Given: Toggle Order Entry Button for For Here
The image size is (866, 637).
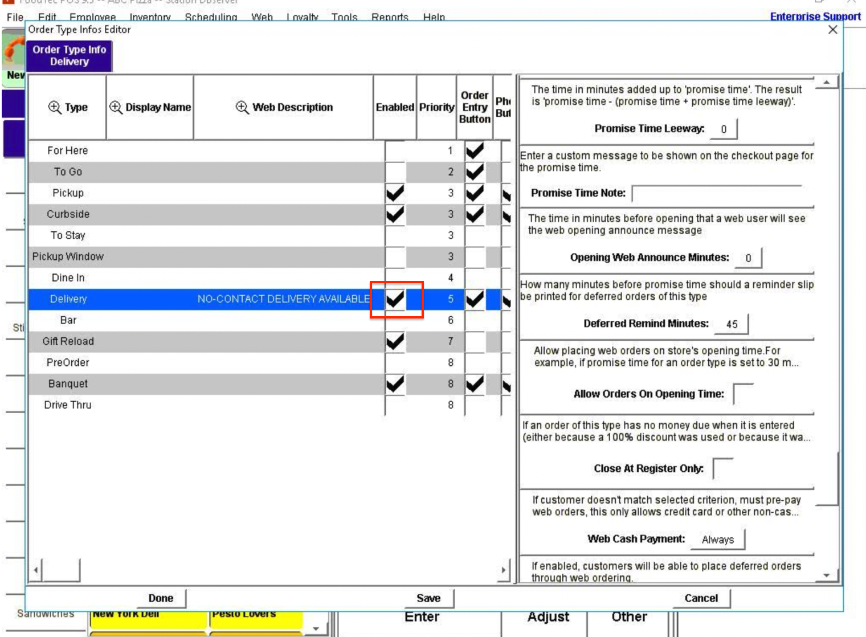Looking at the screenshot, I should pos(475,150).
